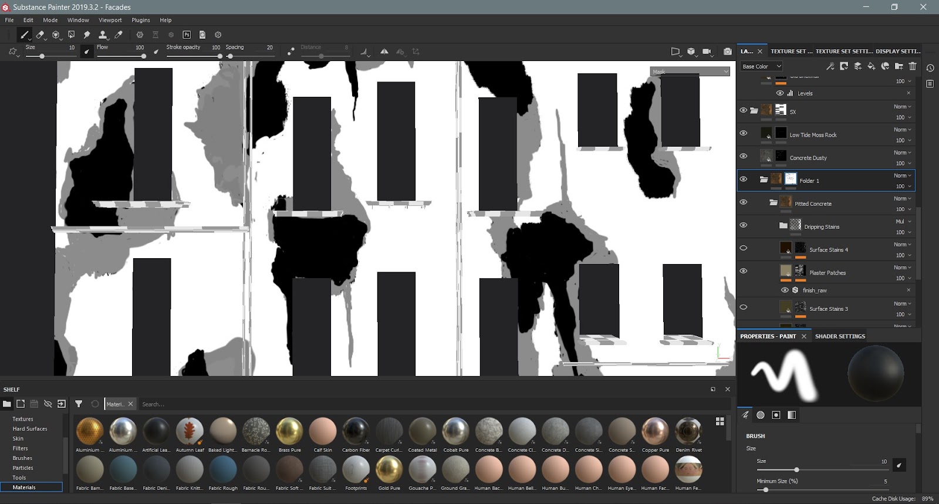The height and width of the screenshot is (504, 939).
Task: Switch to Shader Settings tab
Action: tap(840, 336)
